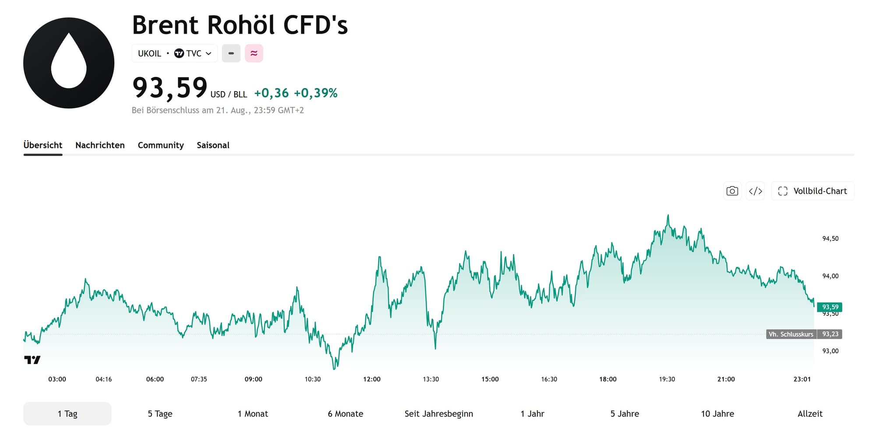Switch range to 5 Tage
876x432 pixels.
point(160,414)
